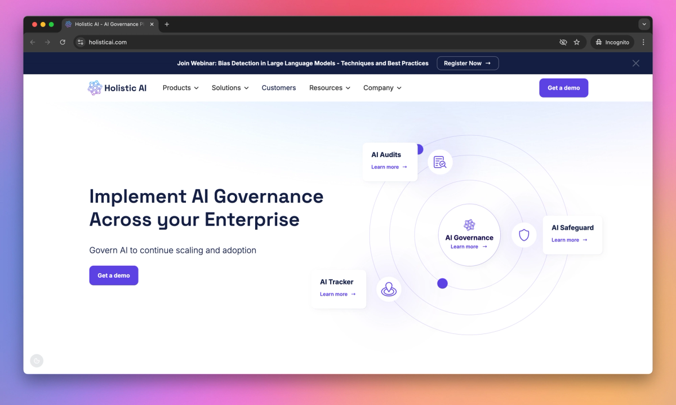Click the Incognito indicator
Viewport: 676px width, 405px height.
coord(612,42)
